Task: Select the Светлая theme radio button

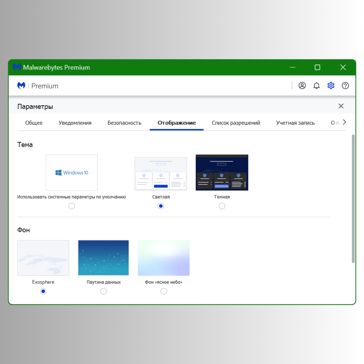Action: [161, 206]
